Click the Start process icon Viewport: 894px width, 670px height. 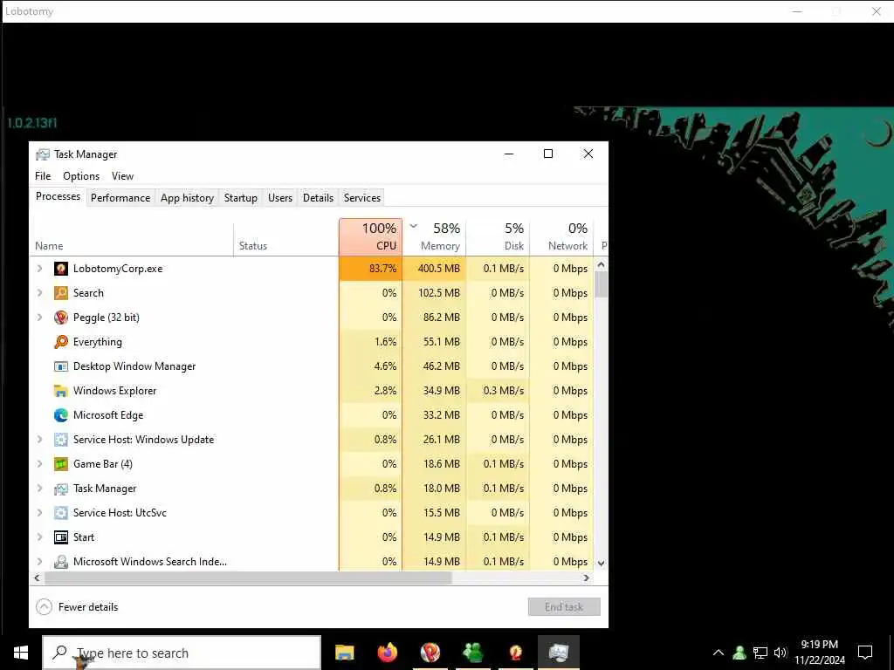coord(61,537)
